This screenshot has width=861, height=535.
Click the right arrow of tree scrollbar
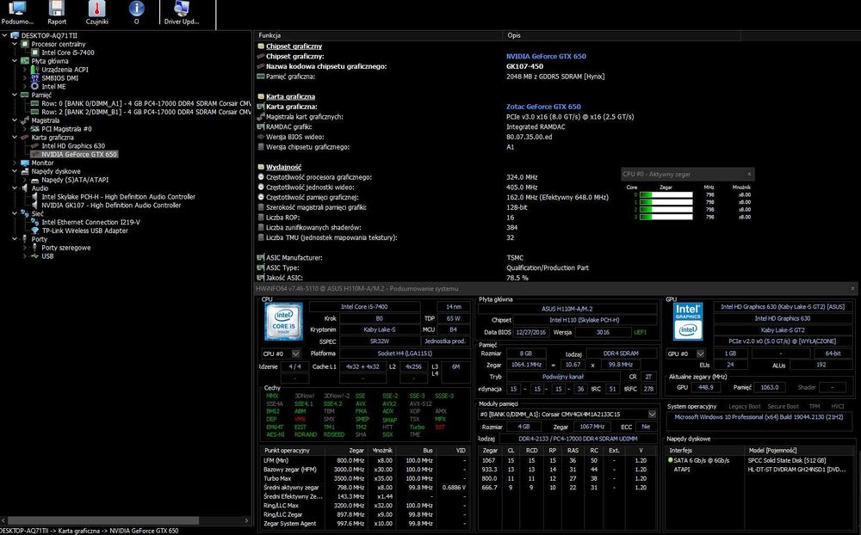coord(246,520)
